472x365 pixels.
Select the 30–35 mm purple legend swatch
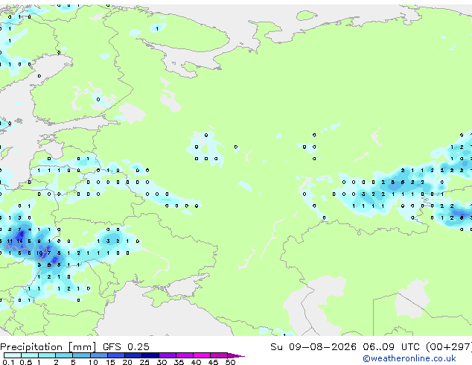[167, 355]
